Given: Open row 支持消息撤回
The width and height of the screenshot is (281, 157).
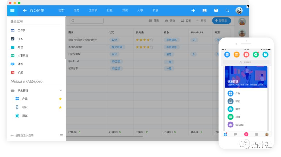Looking at the screenshot, I should tap(75, 47).
